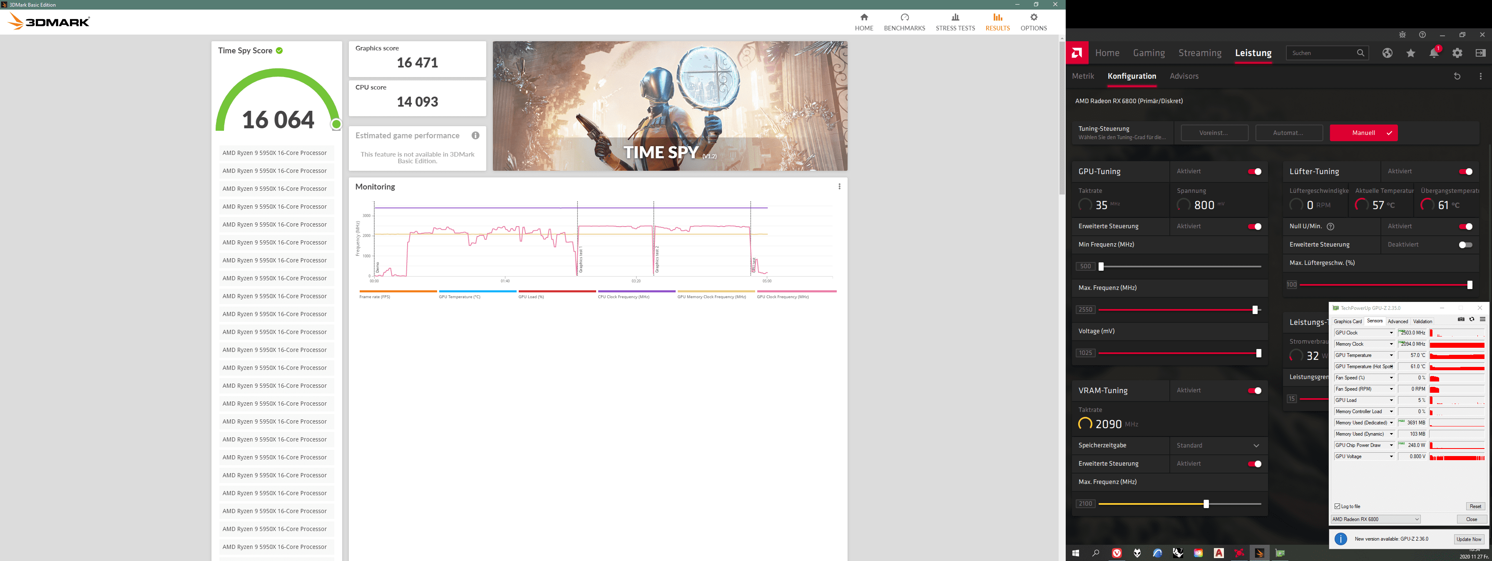This screenshot has width=1492, height=561.
Task: Open Fan Speed (RPM) sensor dropdown arrow
Action: (1391, 389)
